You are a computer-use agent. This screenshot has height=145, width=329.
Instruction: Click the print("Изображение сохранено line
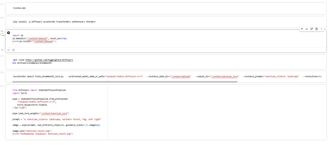(43, 134)
